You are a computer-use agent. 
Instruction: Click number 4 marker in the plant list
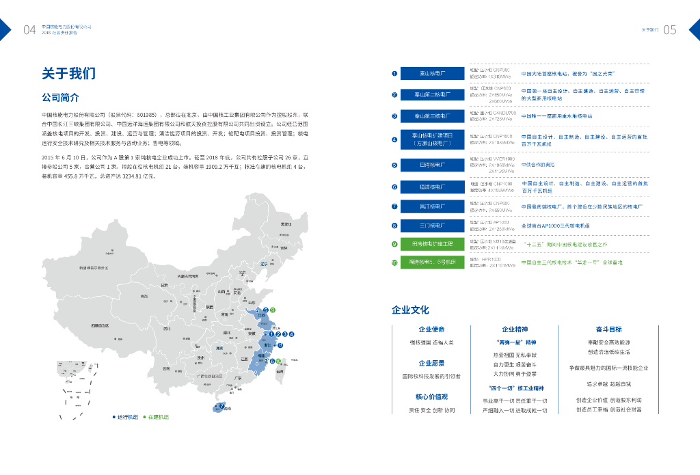(394, 139)
